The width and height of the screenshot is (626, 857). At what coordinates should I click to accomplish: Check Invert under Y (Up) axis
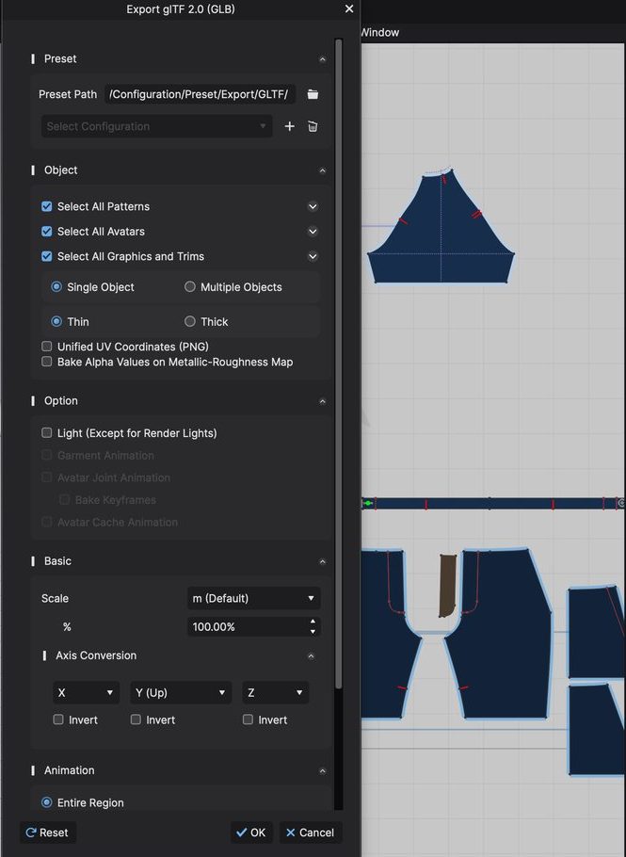tap(136, 720)
